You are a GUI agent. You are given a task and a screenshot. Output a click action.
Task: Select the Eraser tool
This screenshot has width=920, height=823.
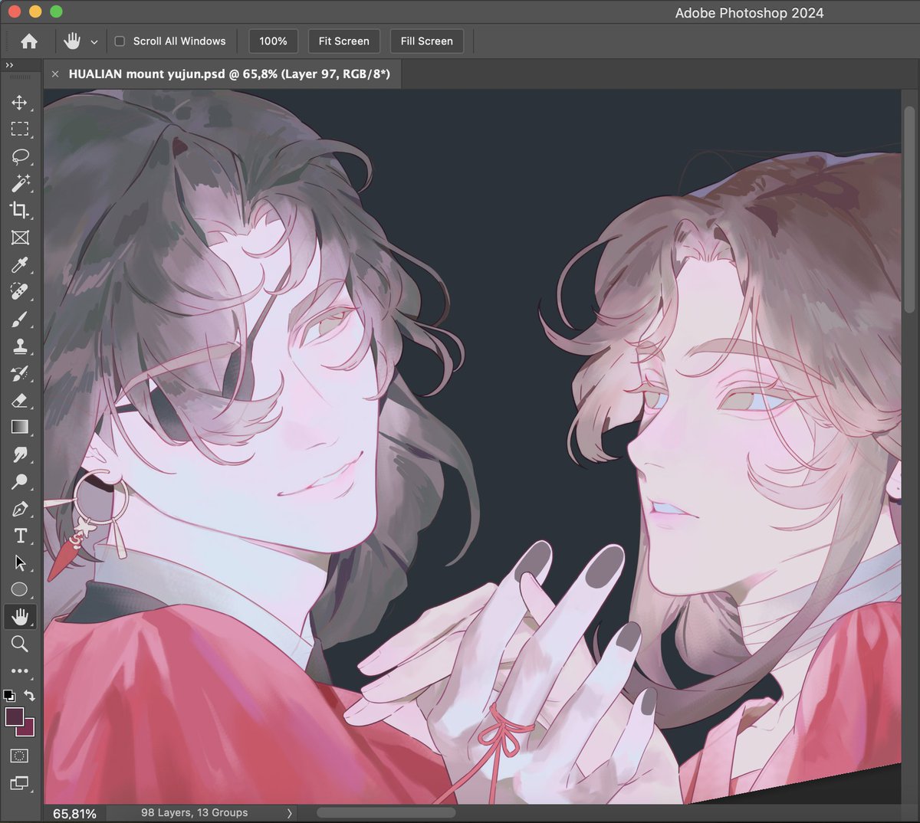[x=20, y=400]
